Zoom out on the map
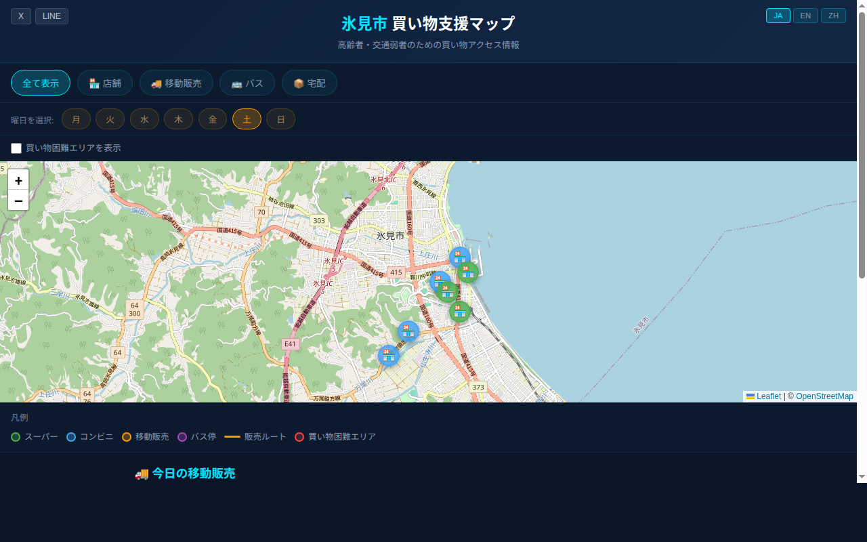The height and width of the screenshot is (542, 867). pyautogui.click(x=18, y=201)
